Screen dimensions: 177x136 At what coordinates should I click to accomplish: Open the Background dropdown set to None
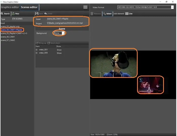[x=60, y=33]
